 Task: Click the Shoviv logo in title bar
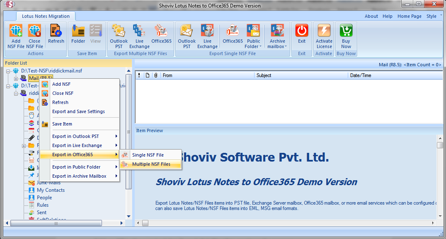10,4
